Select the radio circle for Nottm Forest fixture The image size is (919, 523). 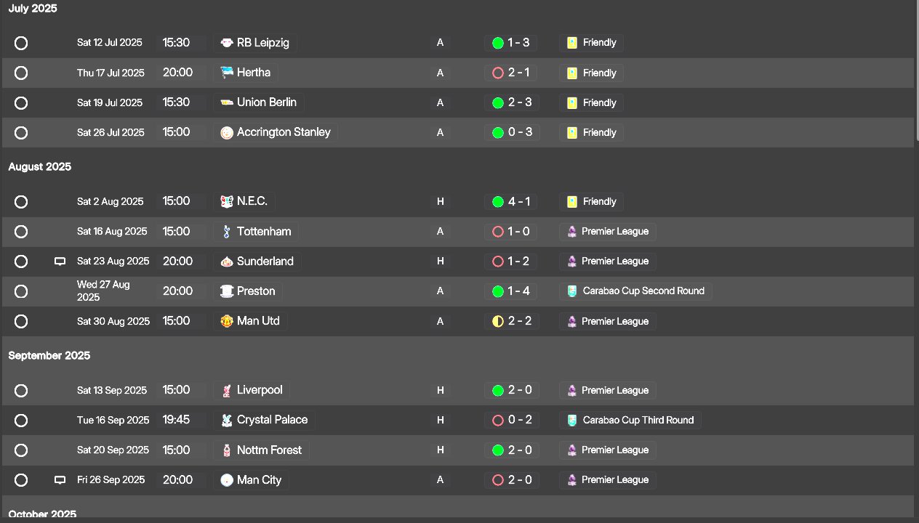tap(21, 450)
